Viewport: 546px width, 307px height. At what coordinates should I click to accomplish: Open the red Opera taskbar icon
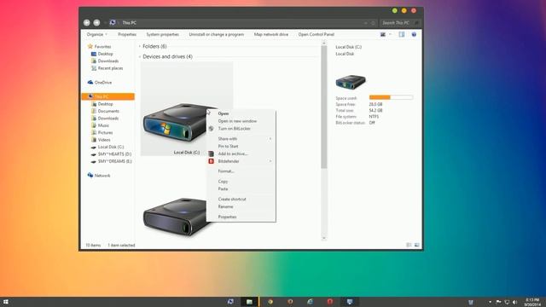(x=330, y=302)
